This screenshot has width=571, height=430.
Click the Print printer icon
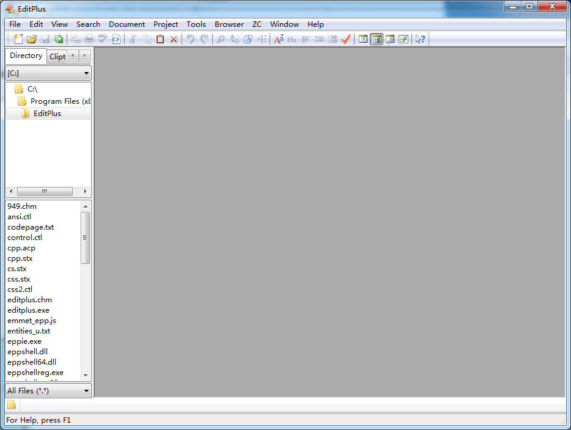(89, 39)
